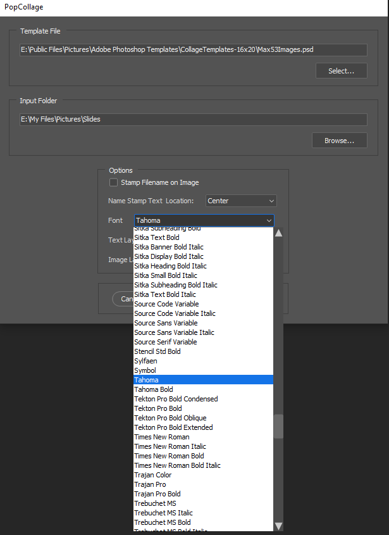Enable Stamp Filename on Image
Image resolution: width=389 pixels, height=535 pixels.
point(113,182)
